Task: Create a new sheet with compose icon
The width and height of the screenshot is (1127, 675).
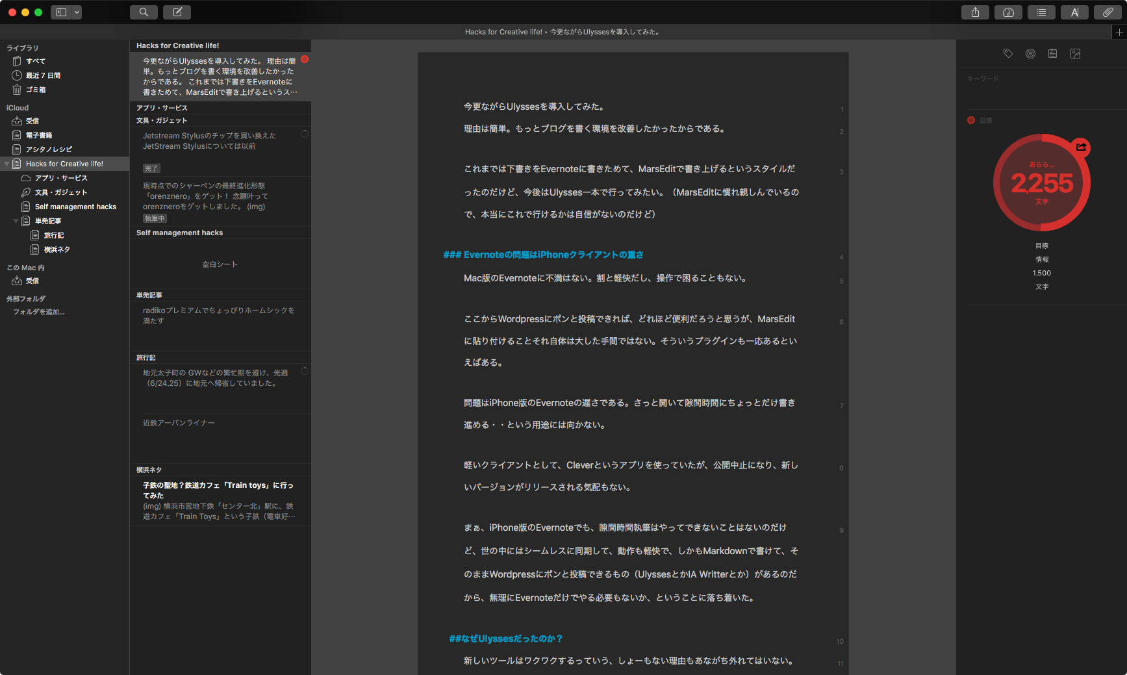Action: [x=177, y=12]
